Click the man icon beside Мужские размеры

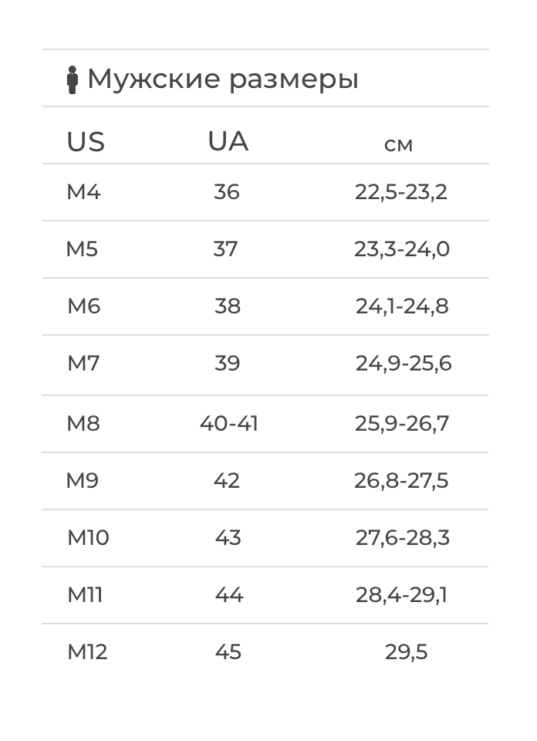click(73, 80)
